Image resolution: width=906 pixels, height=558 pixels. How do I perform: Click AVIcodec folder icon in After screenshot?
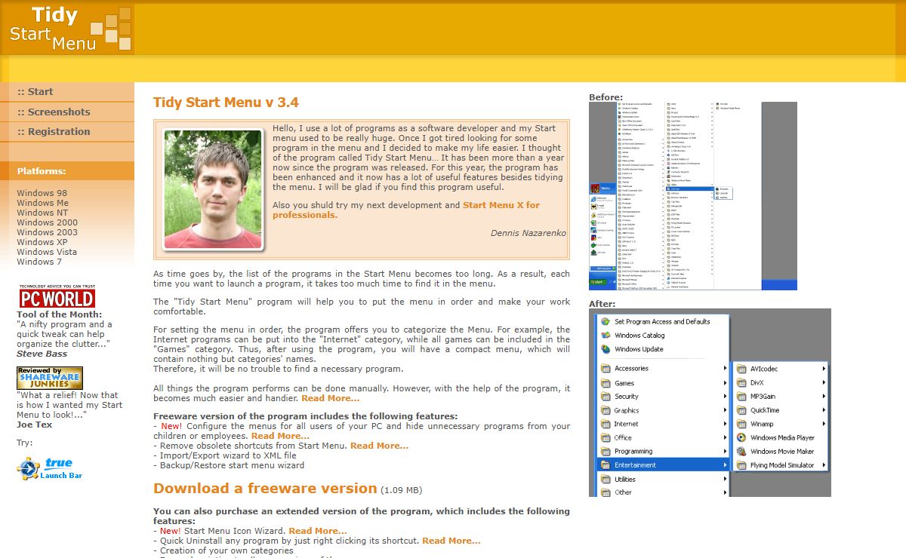point(741,369)
